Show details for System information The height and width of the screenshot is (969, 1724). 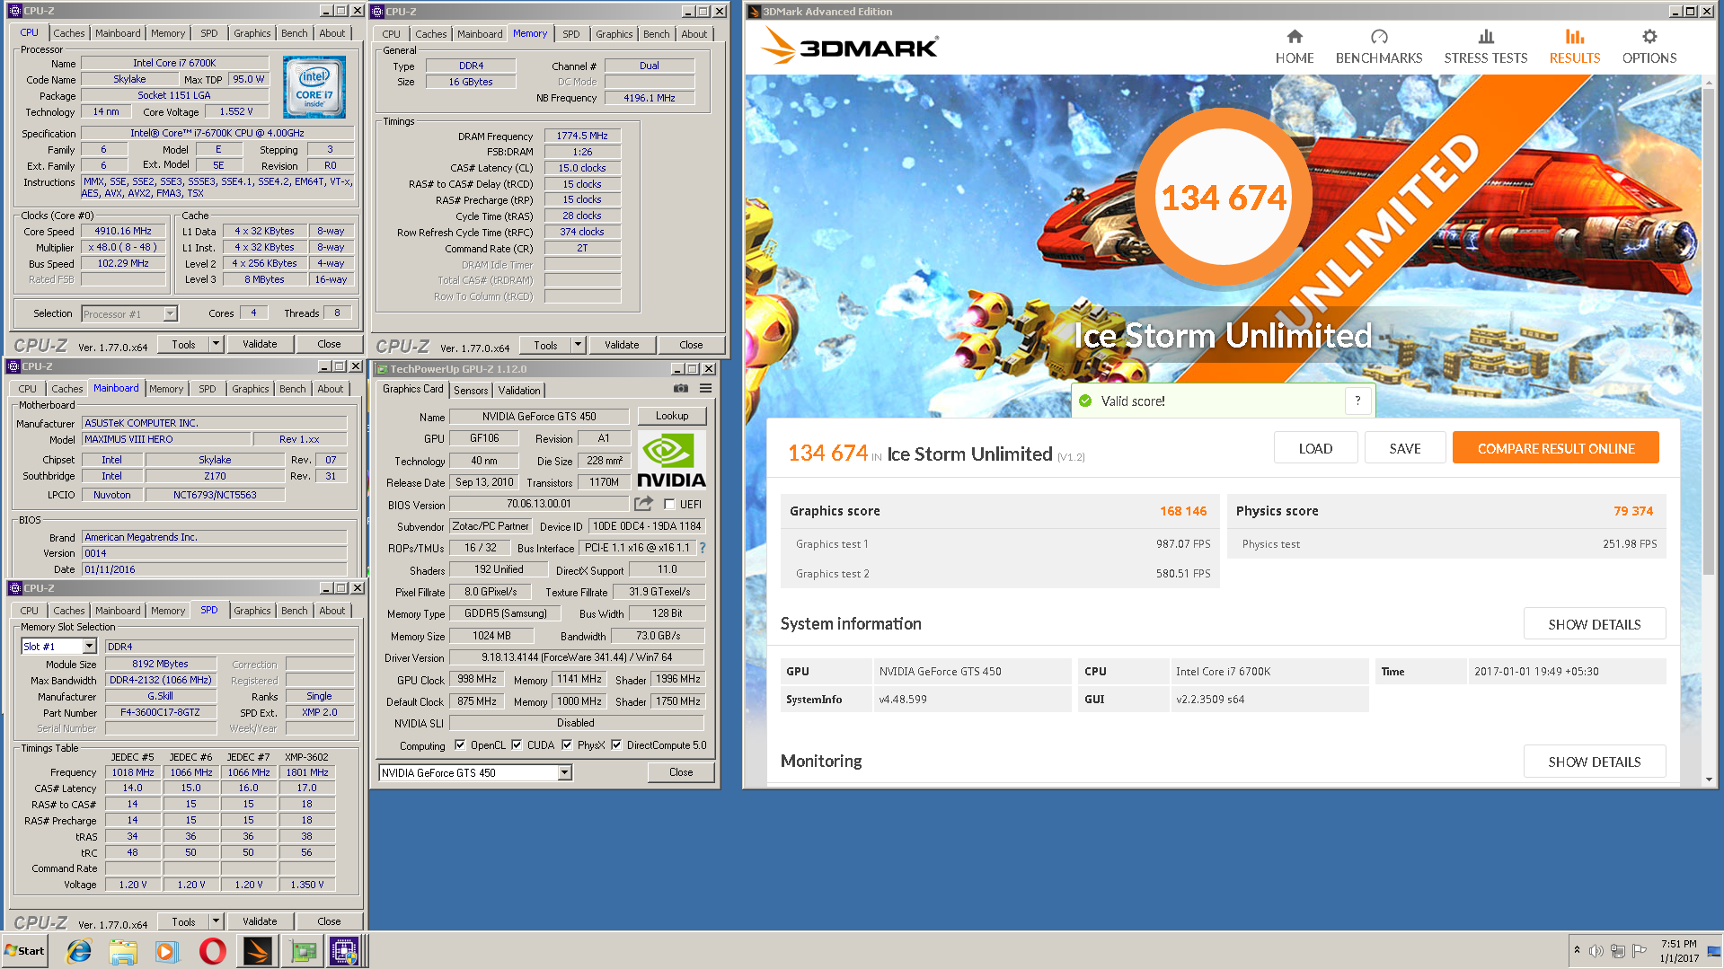click(1594, 624)
